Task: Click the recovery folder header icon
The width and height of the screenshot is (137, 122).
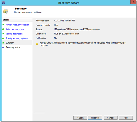Action: [x=6, y=11]
